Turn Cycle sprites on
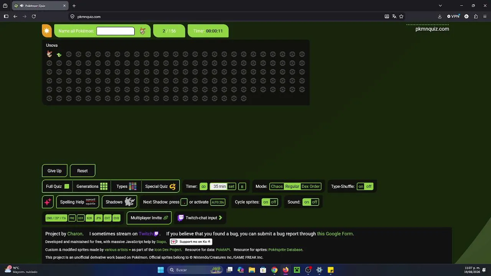This screenshot has width=491, height=276. click(x=266, y=202)
